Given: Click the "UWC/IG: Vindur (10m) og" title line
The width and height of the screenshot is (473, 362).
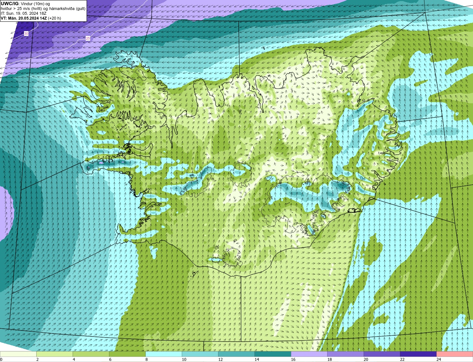Looking at the screenshot, I should (25, 3).
